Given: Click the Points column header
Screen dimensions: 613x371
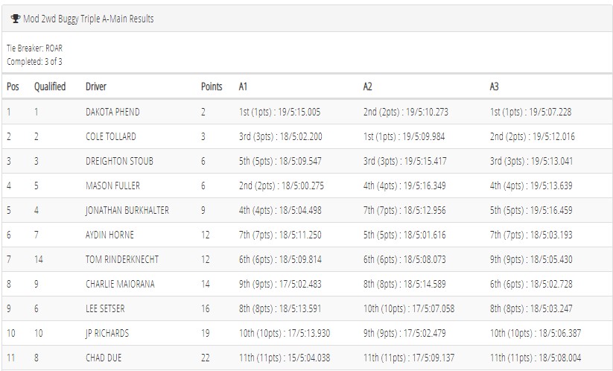Looking at the screenshot, I should [x=212, y=86].
